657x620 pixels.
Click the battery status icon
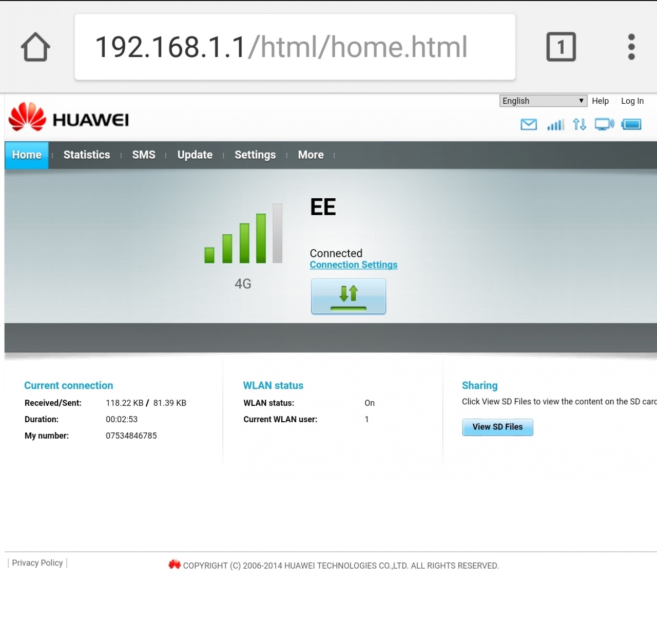[631, 124]
